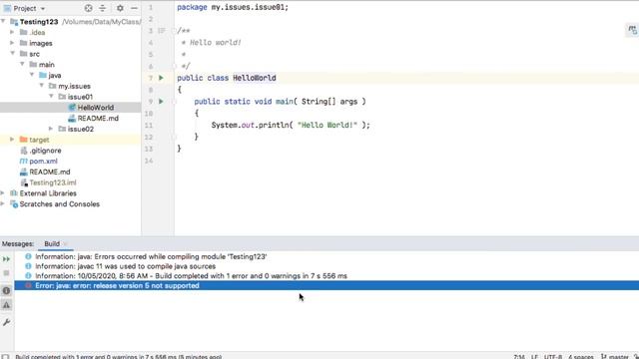639x359 pixels.
Task: Click UTF-8 encoding in status bar
Action: (553, 357)
